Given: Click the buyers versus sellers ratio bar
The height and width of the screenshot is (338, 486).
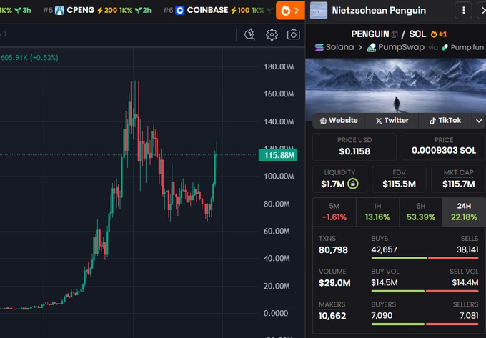Looking at the screenshot, I should click(425, 324).
